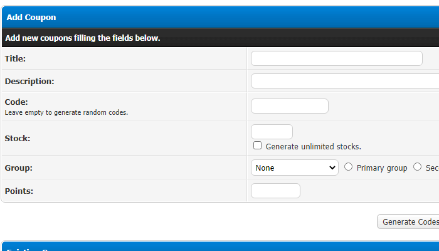Click the Points input field
This screenshot has height=251, width=439.
pyautogui.click(x=275, y=191)
